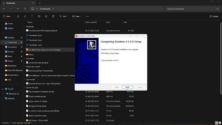The width and height of the screenshot is (222, 125).
Task: Collapse the Earlier this month group
Action: click(25, 67)
